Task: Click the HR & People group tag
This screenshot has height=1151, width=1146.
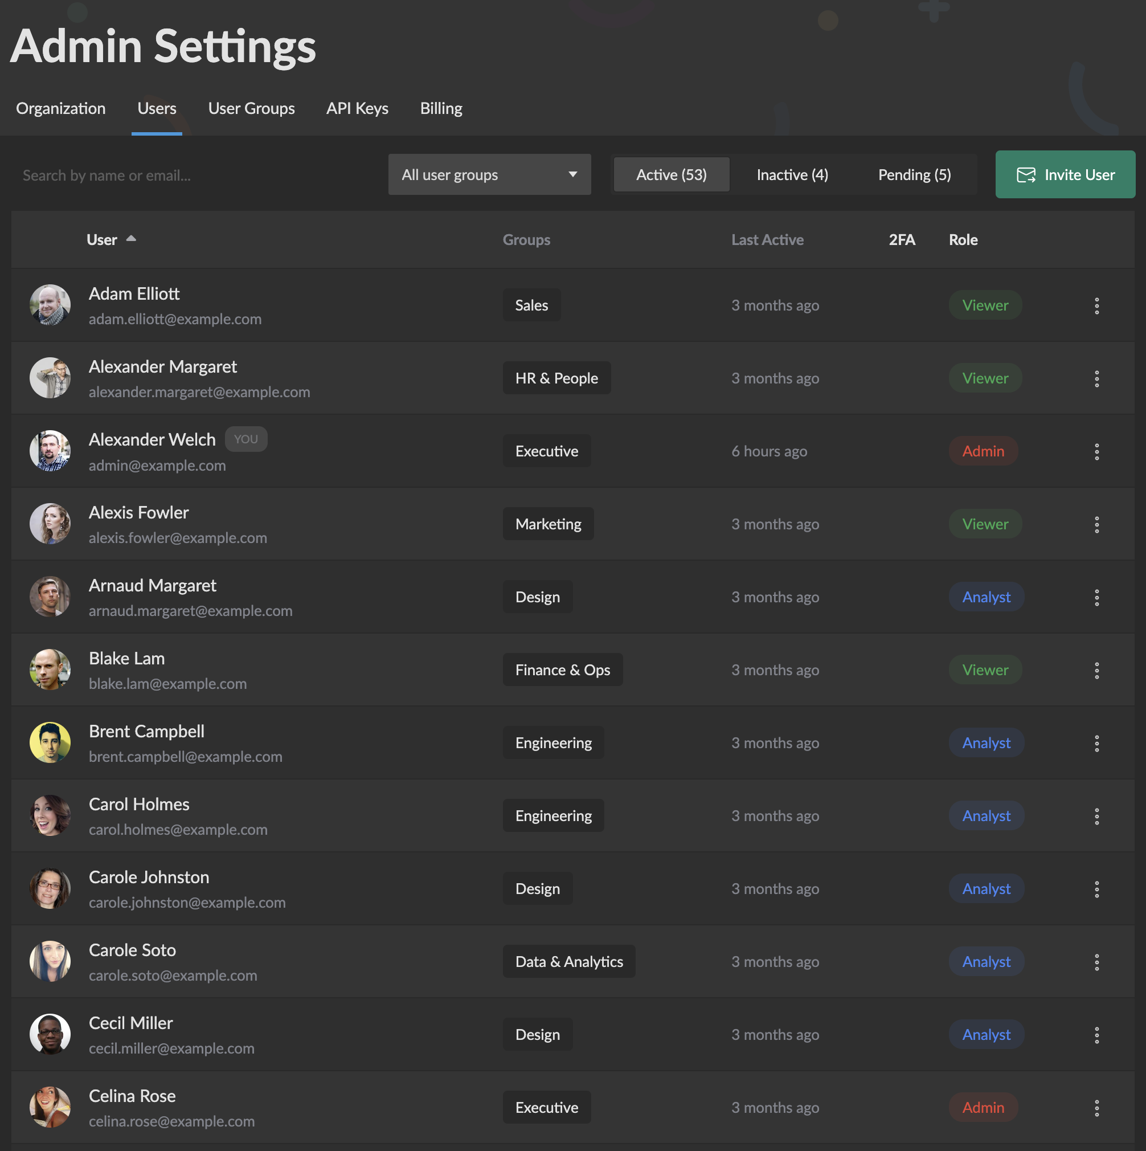Action: pos(556,378)
